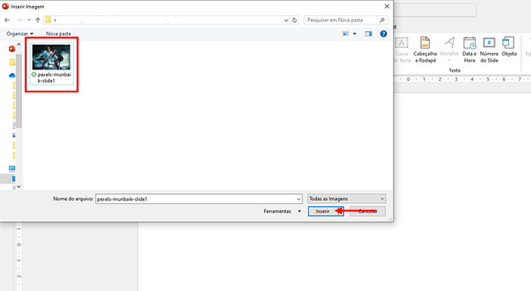Expand the view options dropdown arrow
This screenshot has width=531, height=291.
354,33
